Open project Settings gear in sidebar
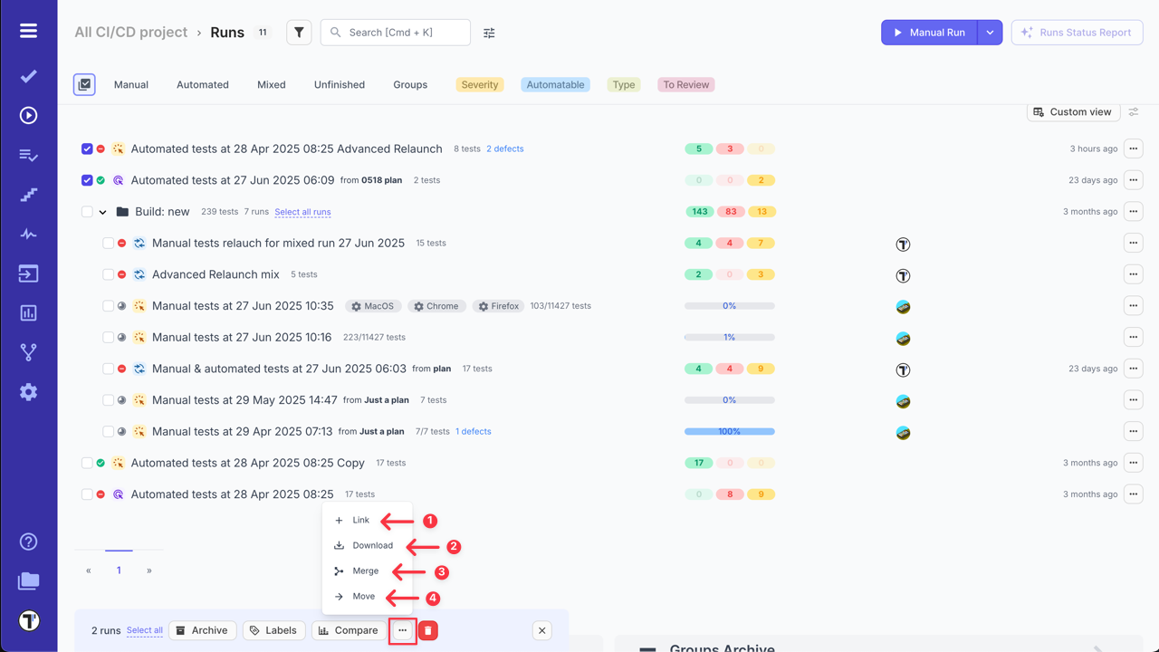1159x652 pixels. click(28, 391)
